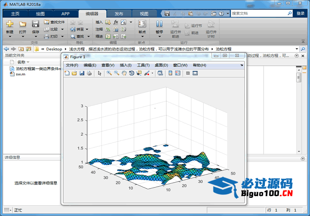Open 帮助(H) menu in Figure 1

pos(199,65)
